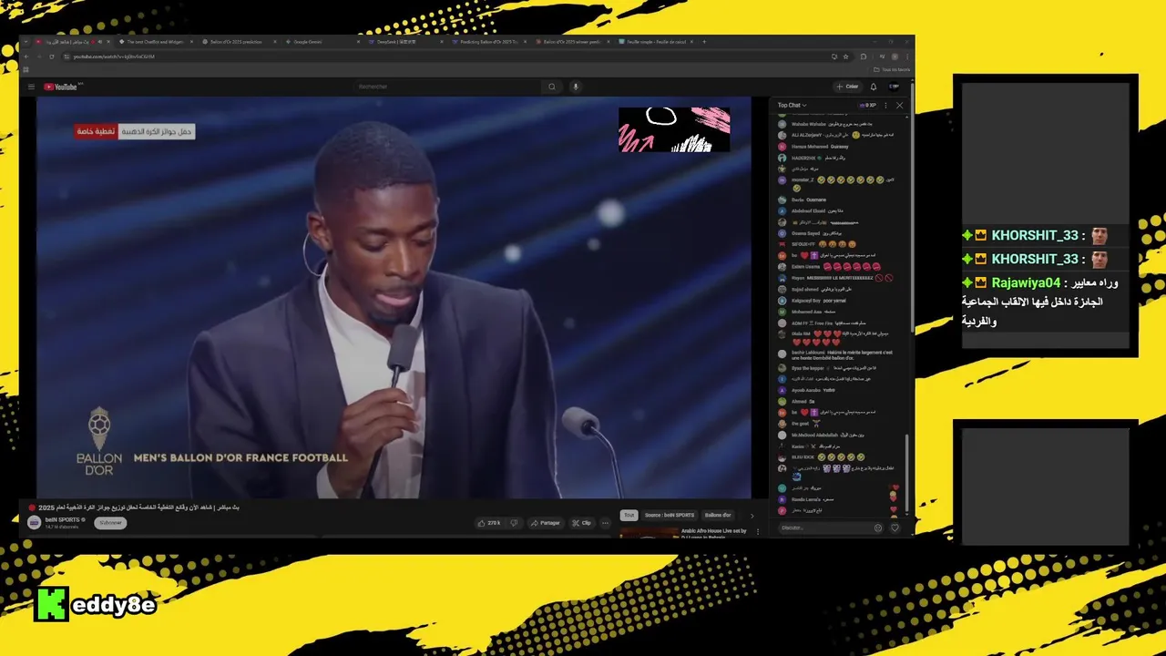This screenshot has height=656, width=1166.
Task: Switch to Ballon d'Or 2025 winner prediction tab
Action: pyautogui.click(x=574, y=41)
